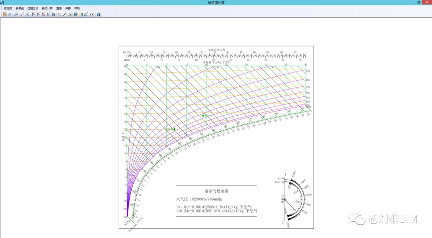Click the fit-width icon left of the help icon
Screen dimensions: 432x238
(x=92, y=14)
